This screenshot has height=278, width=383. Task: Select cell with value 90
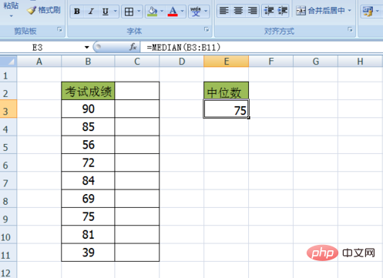[88, 109]
